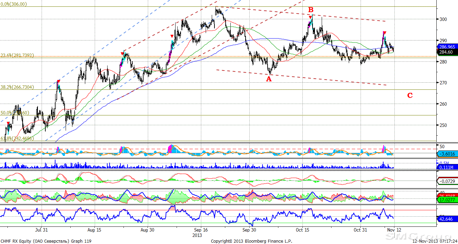This screenshot has height=244, width=458.
Task: Click the rightmost red triangle marker in November
Action: click(x=385, y=33)
